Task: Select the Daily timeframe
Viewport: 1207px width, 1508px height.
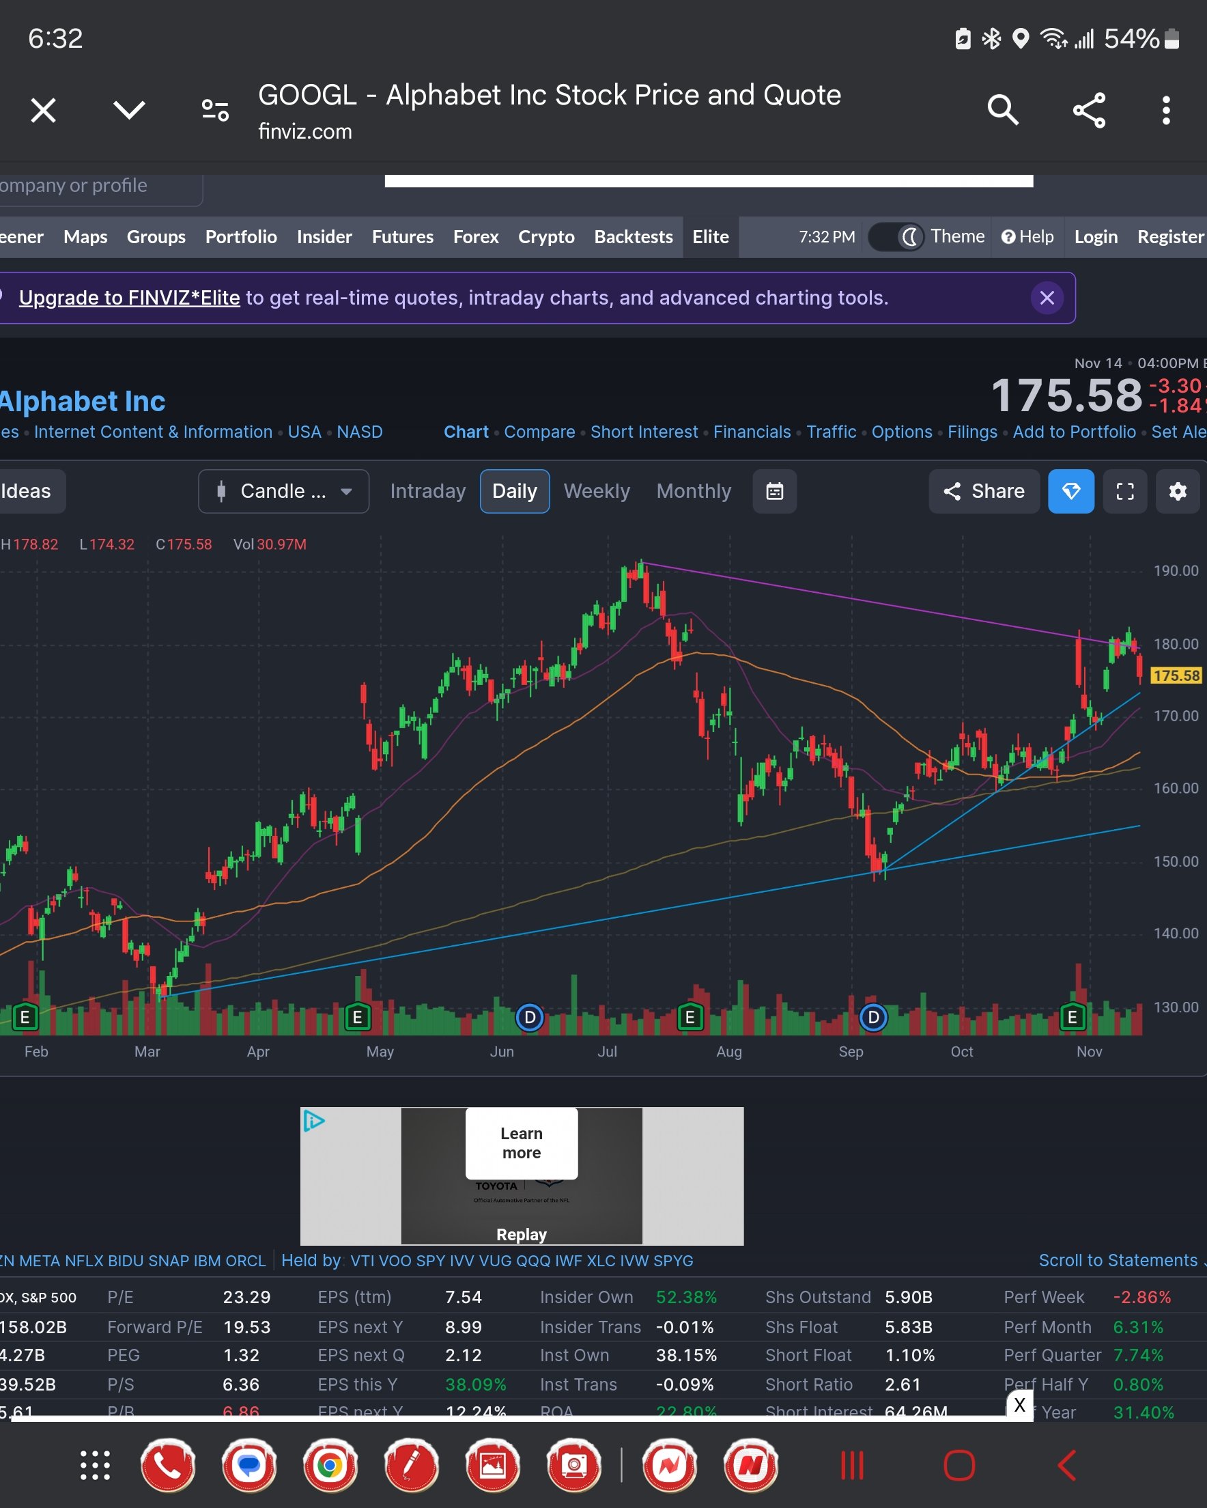Action: (515, 491)
